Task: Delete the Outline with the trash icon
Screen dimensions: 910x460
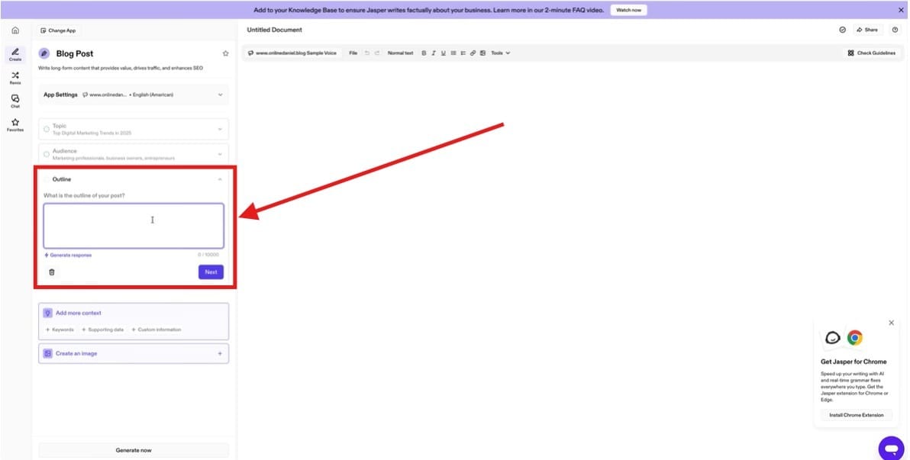Action: 51,271
